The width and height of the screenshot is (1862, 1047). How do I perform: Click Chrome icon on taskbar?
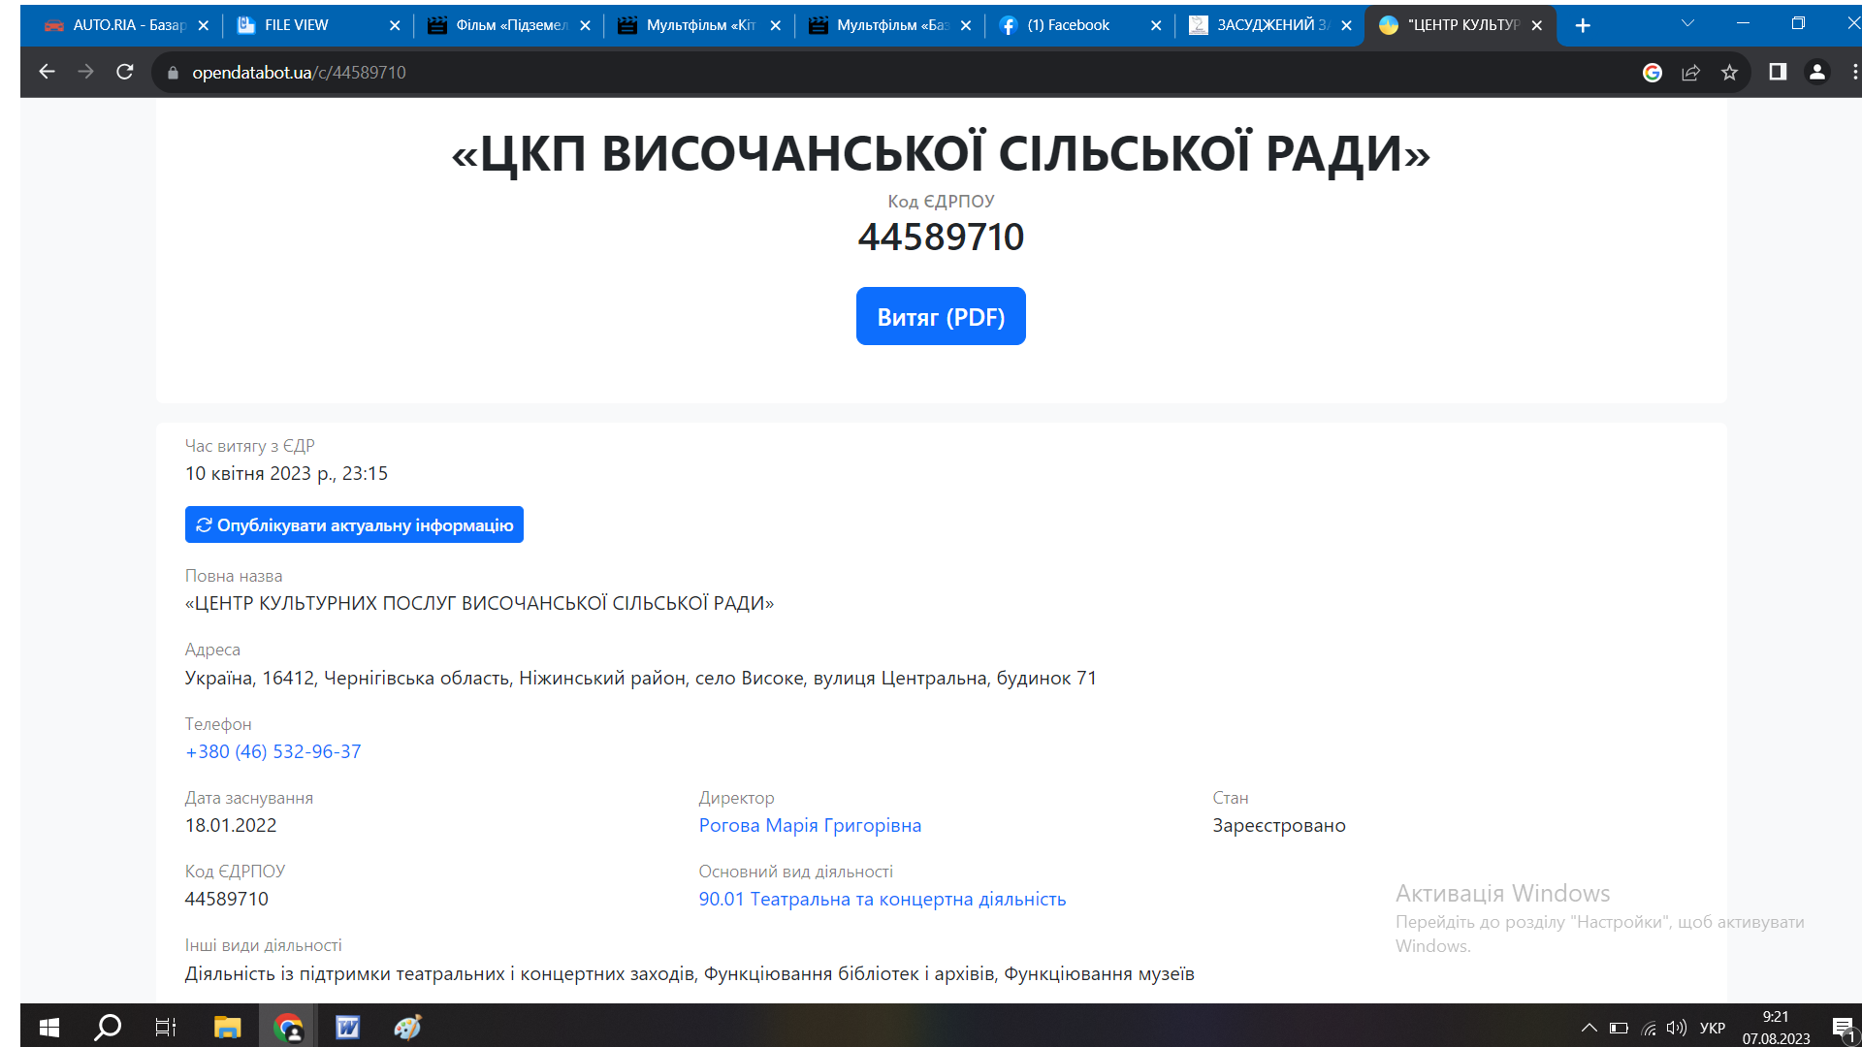tap(287, 1027)
